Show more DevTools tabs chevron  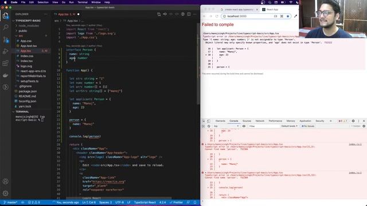(x=331, y=121)
